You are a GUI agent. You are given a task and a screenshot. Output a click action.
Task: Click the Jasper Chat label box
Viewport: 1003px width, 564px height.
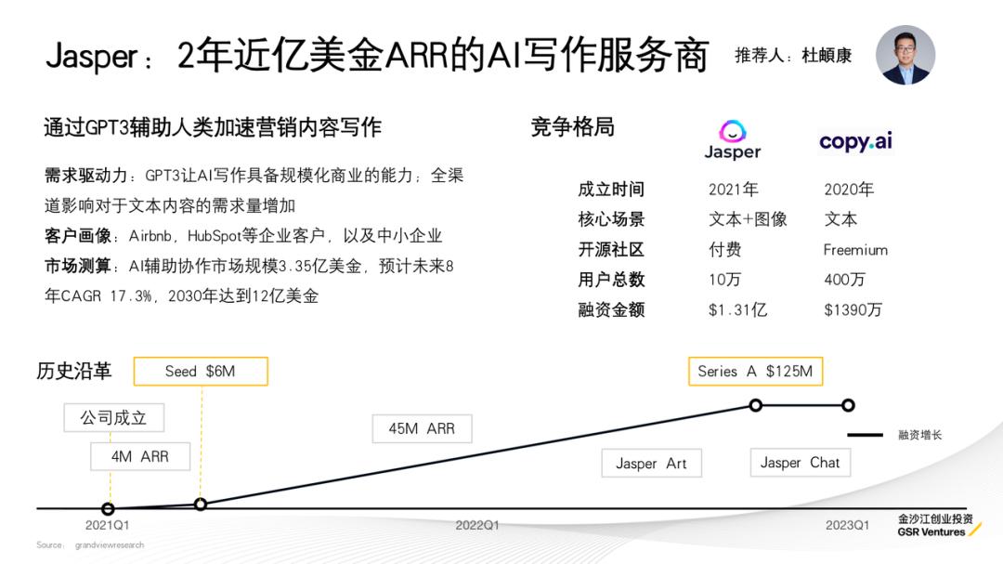[800, 463]
